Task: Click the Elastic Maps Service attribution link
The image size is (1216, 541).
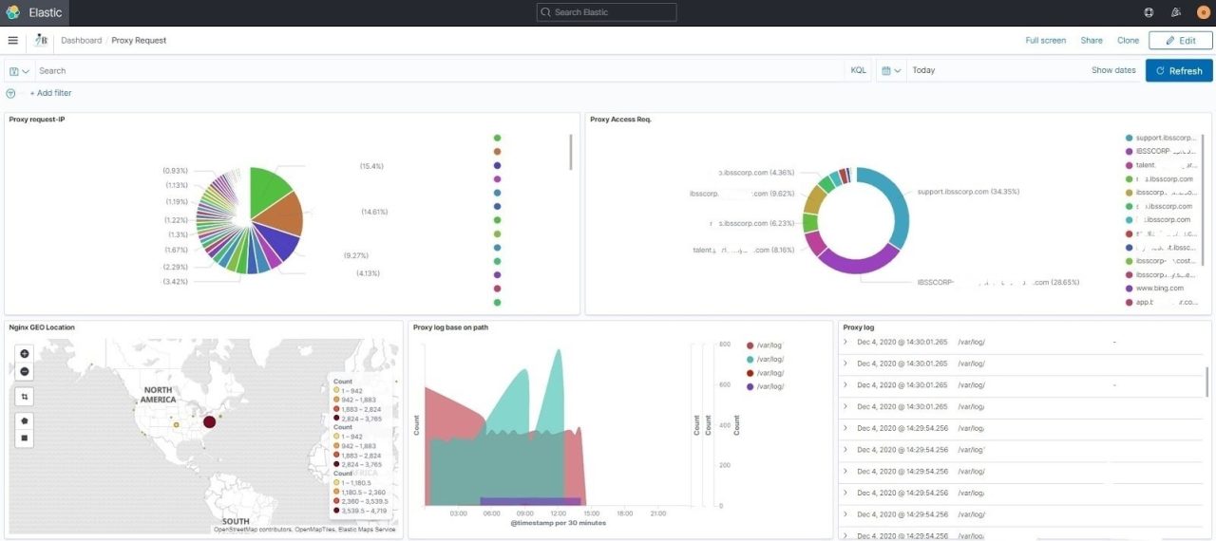Action: (369, 530)
